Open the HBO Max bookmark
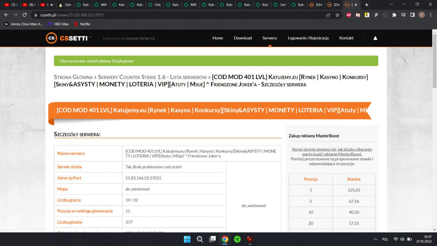437x246 pixels. [58, 24]
